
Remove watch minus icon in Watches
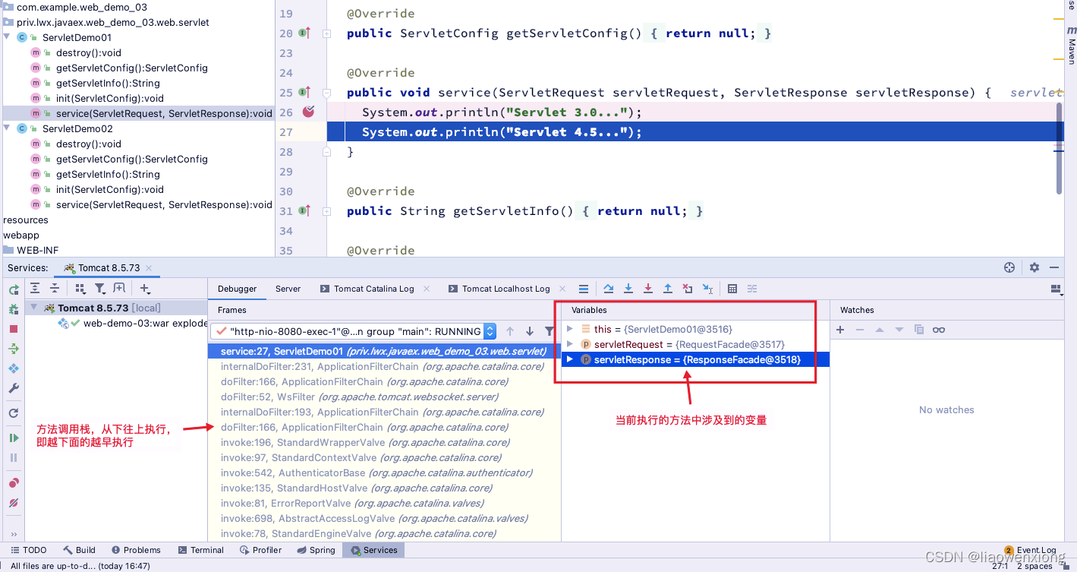(x=860, y=330)
